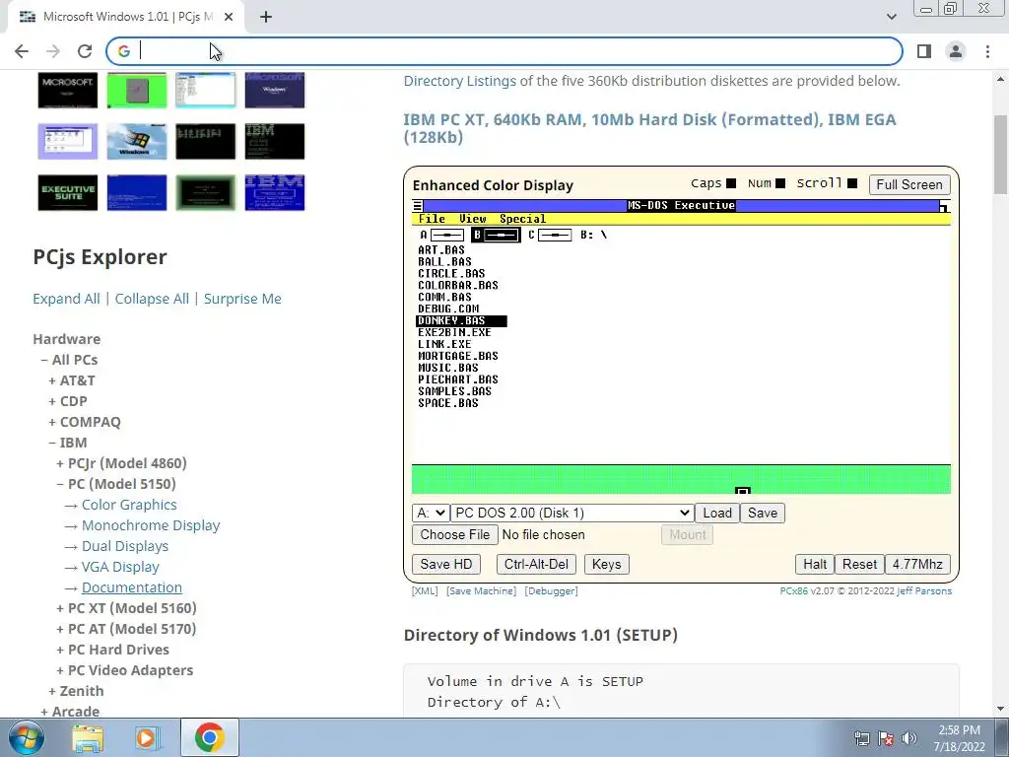Image resolution: width=1009 pixels, height=757 pixels.
Task: Click the Google address bar field
Action: tap(504, 51)
